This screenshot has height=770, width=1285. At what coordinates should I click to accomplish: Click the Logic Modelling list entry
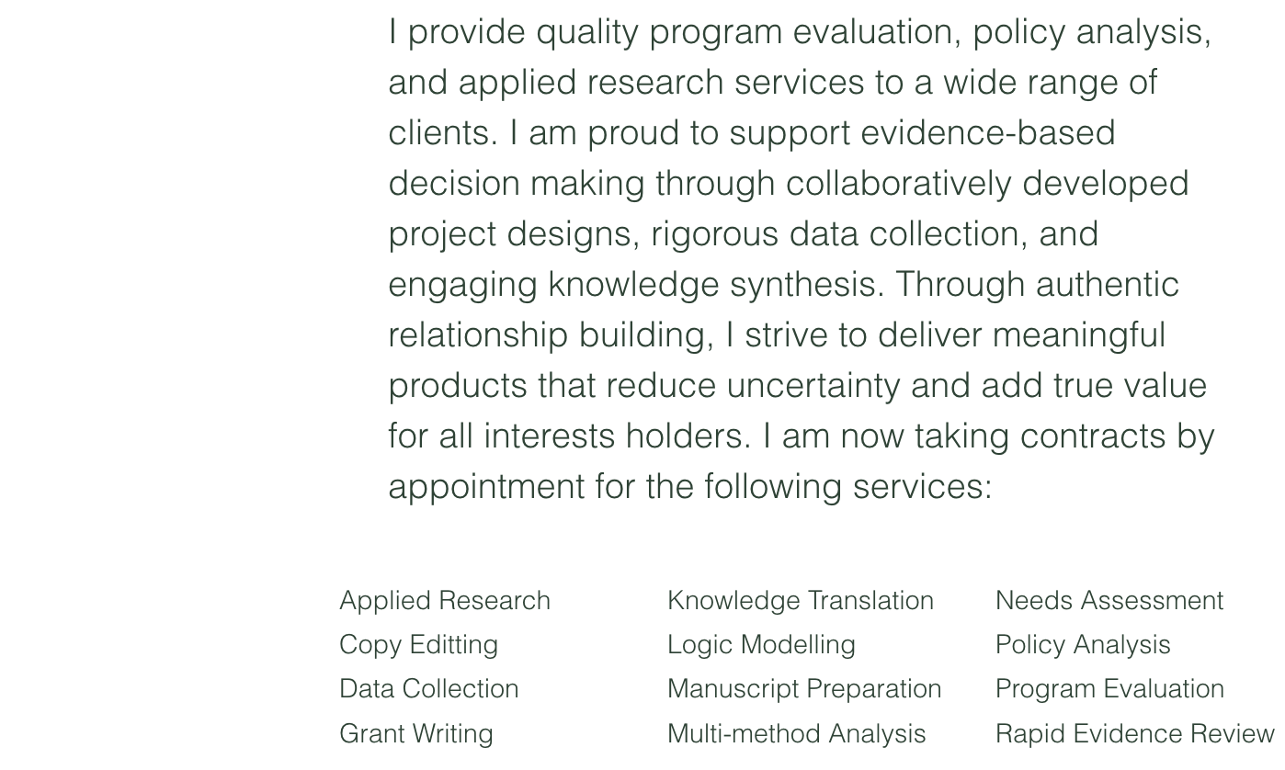(761, 645)
